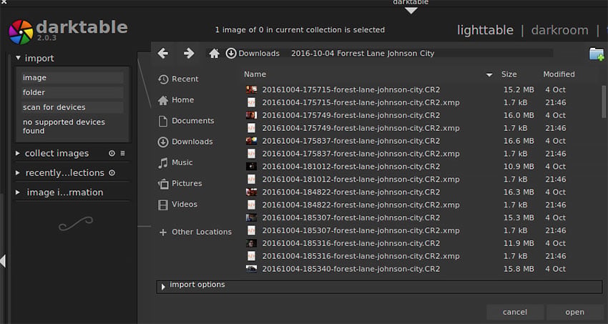The height and width of the screenshot is (324, 608).
Task: Click the file list vertical scrollbar
Action: point(604,102)
